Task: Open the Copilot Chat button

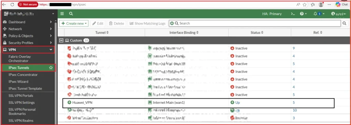Action: (x=342, y=4)
